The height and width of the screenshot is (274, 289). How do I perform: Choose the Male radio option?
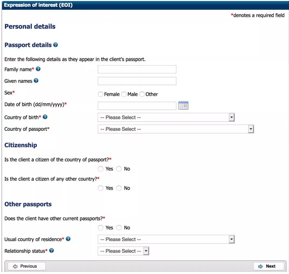(x=124, y=94)
